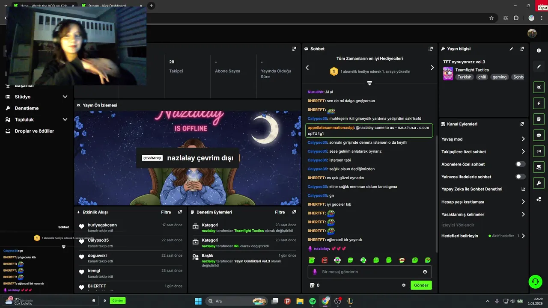Click the gaming stream tag
Screen dimensions: 548x308
(499, 77)
